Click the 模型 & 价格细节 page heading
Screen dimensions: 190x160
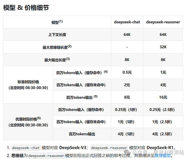pos(26,8)
